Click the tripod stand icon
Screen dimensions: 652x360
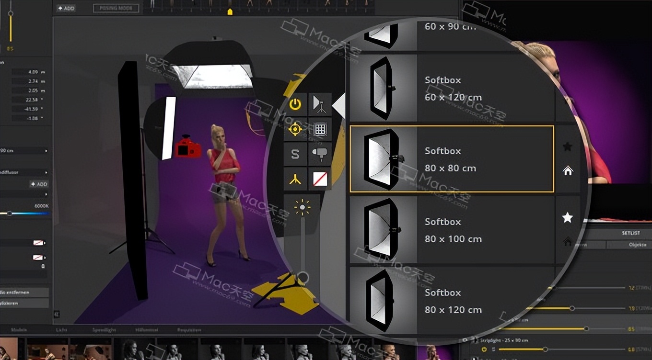click(295, 178)
